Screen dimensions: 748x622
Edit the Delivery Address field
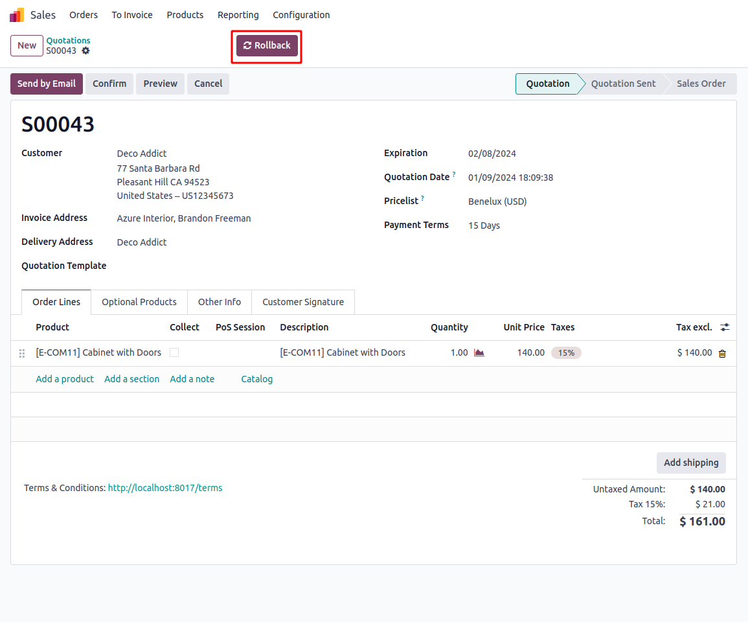(142, 242)
